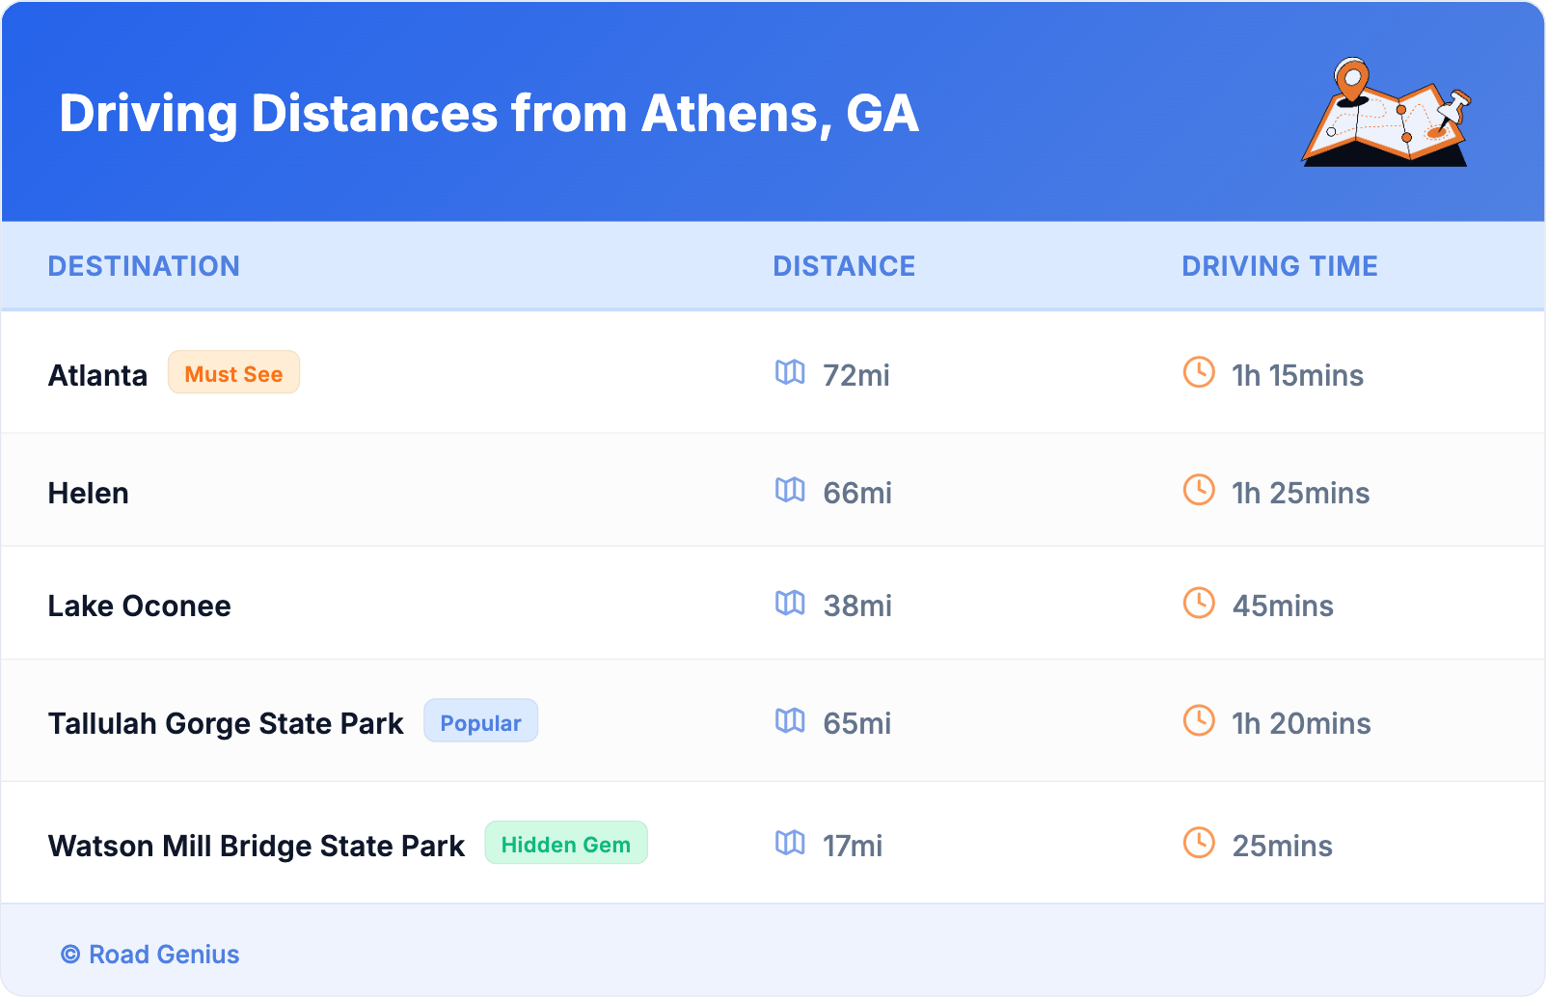This screenshot has height=997, width=1547.
Task: Select the Lake Oconee destination name
Action: 140,606
